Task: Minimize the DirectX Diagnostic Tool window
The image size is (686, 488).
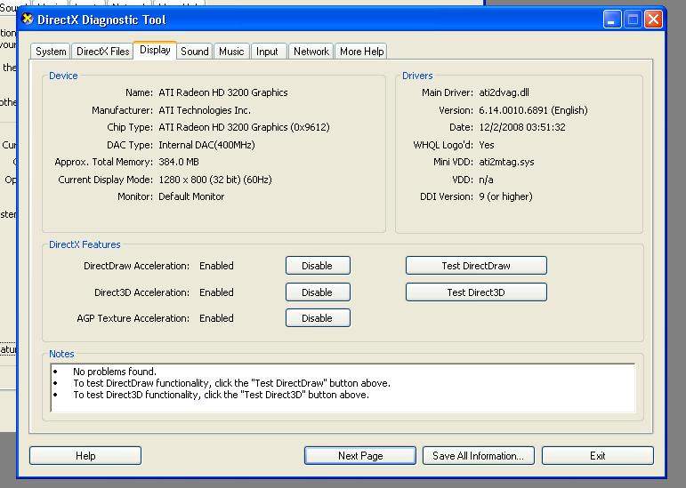Action: [x=612, y=20]
